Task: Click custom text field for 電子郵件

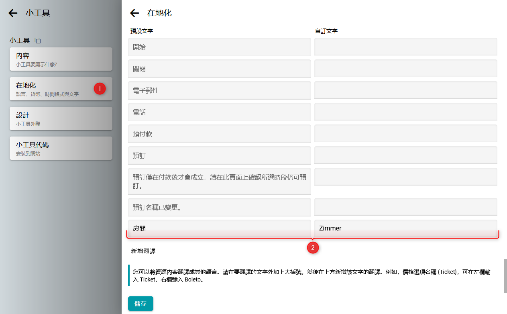Action: point(405,90)
